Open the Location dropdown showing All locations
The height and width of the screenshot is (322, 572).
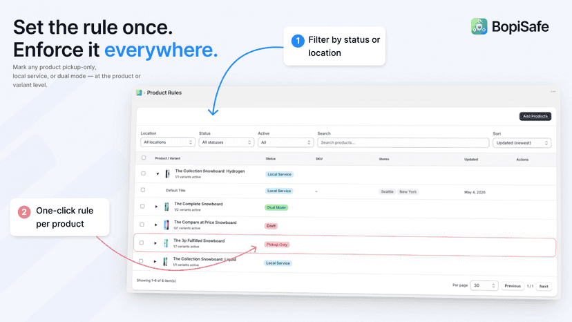pos(168,142)
